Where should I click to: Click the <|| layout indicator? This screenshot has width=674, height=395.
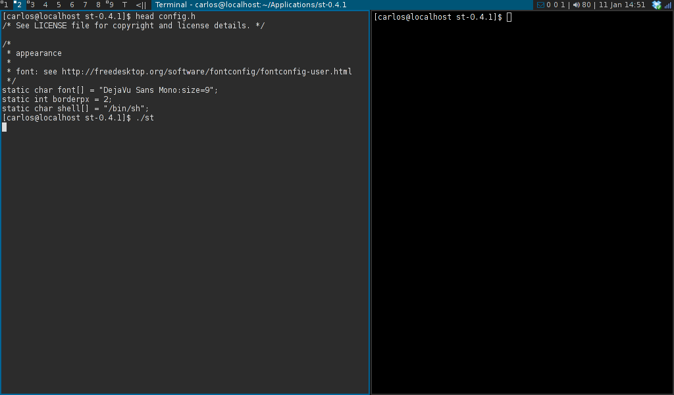[142, 5]
